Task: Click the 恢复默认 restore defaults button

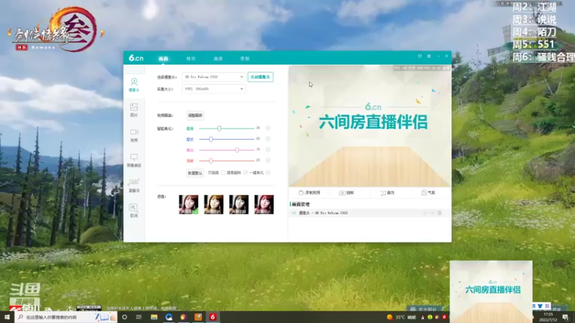Action: pyautogui.click(x=195, y=173)
